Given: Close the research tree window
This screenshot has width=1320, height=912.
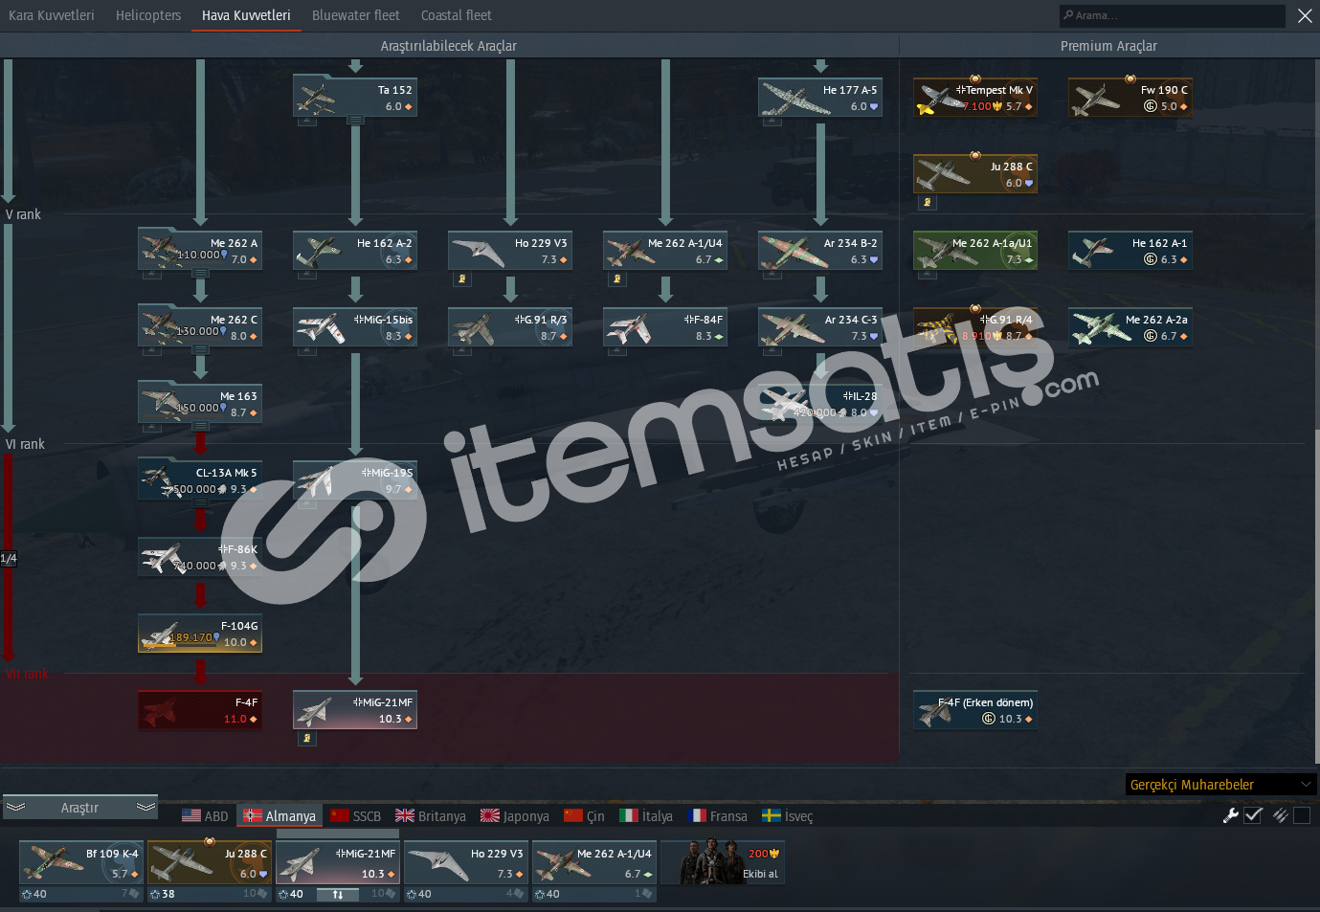Looking at the screenshot, I should pyautogui.click(x=1305, y=15).
